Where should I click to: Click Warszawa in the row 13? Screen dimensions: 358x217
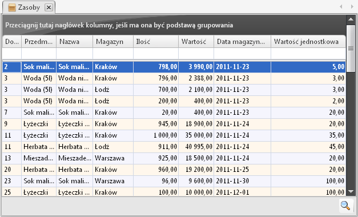(113, 158)
